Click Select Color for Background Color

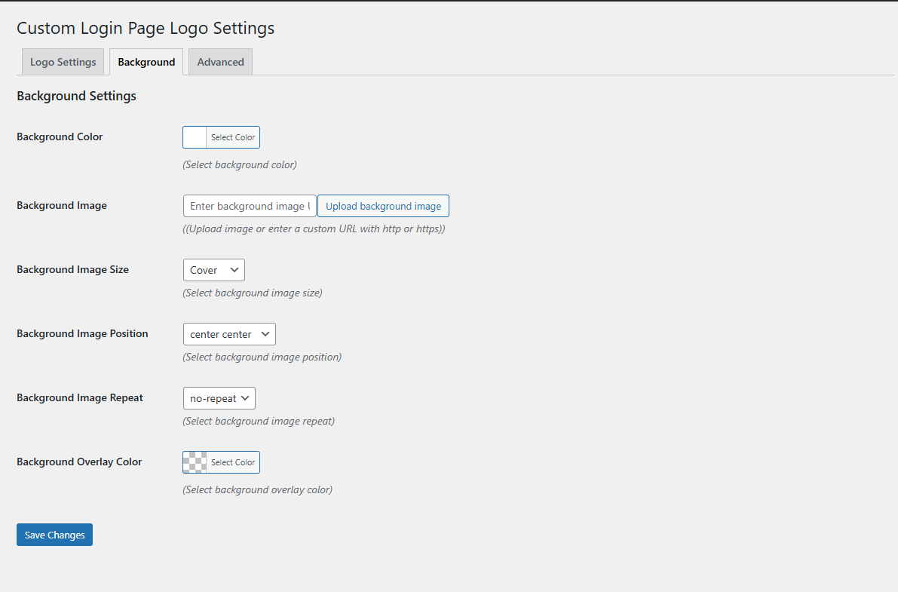tap(232, 136)
